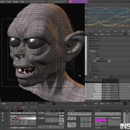This screenshot has width=130, height=130.
Task: Click the pivot point icon in viewport header
Action: 32,103
